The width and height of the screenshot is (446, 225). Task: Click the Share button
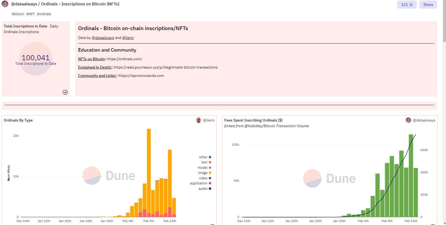point(428,4)
